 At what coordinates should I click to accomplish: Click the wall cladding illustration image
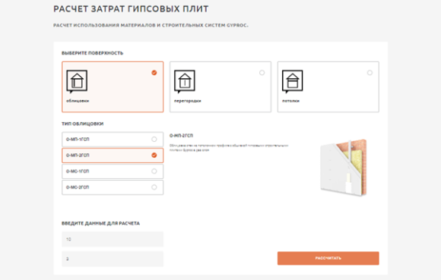point(344,168)
